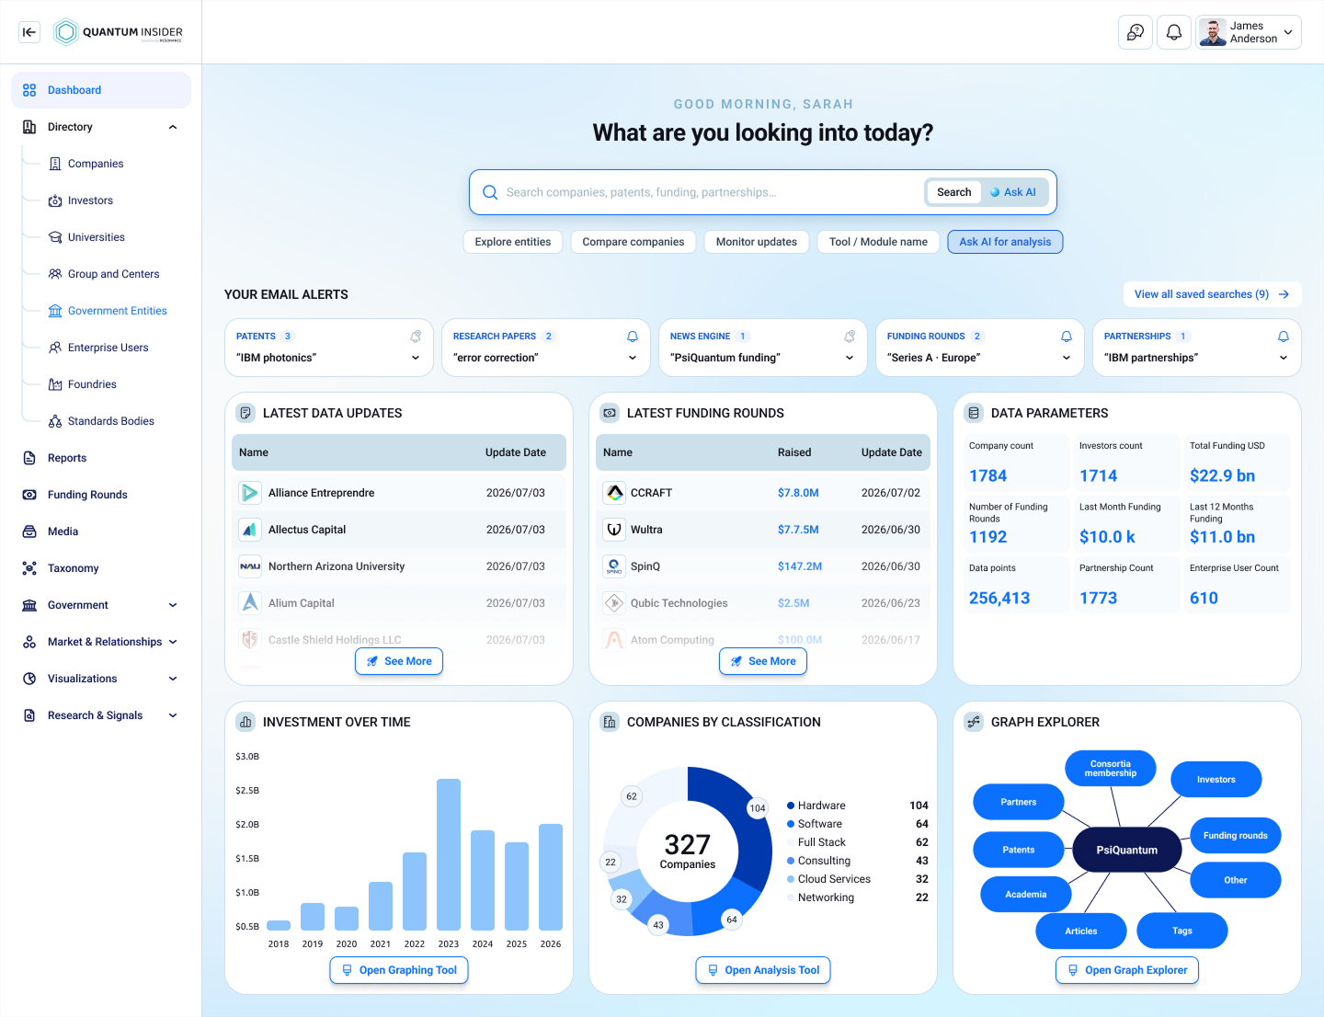
Task: Click the Allectus Capital logo
Action: click(250, 530)
